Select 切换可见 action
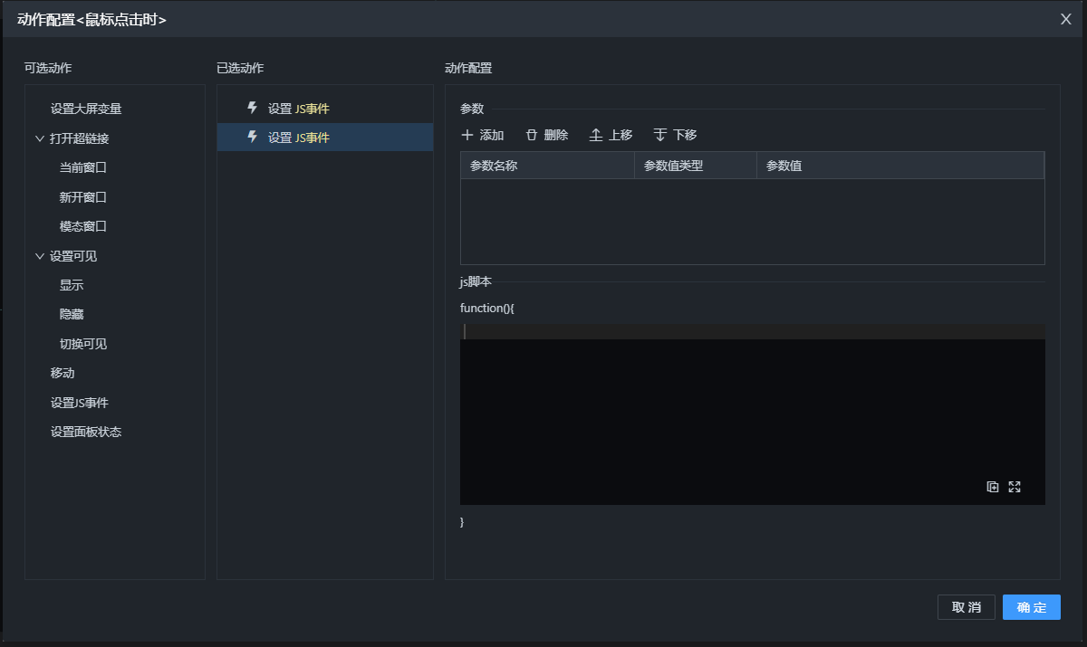Viewport: 1087px width, 647px height. coord(83,344)
